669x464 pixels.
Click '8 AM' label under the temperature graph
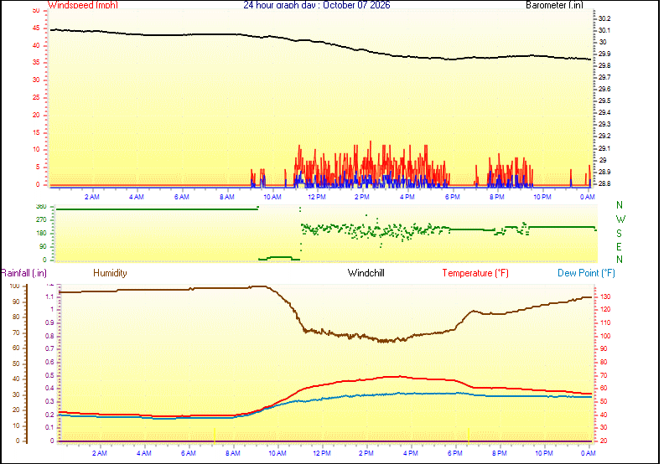[233, 453]
